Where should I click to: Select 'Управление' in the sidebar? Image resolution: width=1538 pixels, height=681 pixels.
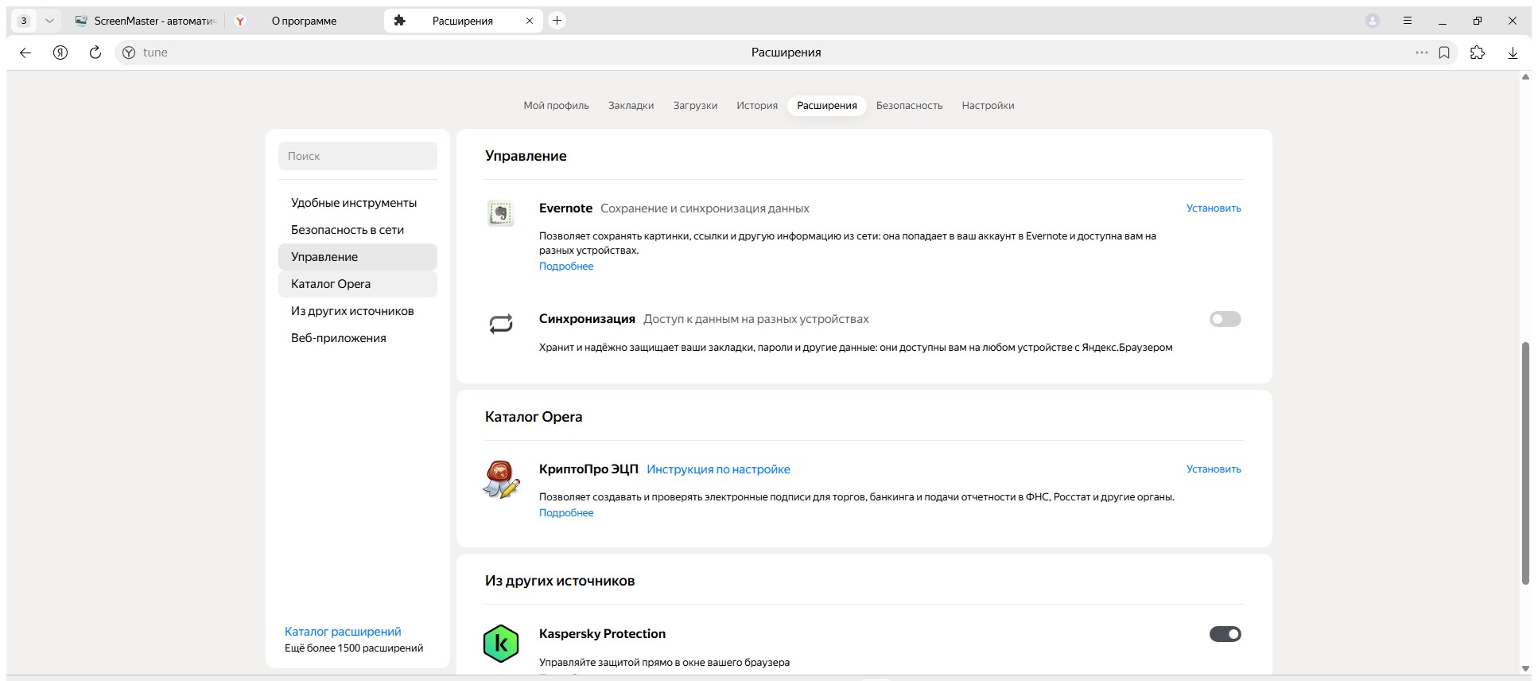[x=358, y=257]
